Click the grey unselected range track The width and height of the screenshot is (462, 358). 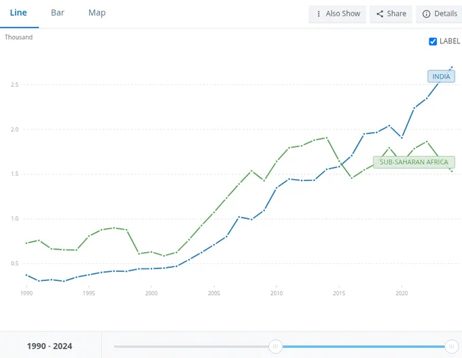(x=192, y=346)
